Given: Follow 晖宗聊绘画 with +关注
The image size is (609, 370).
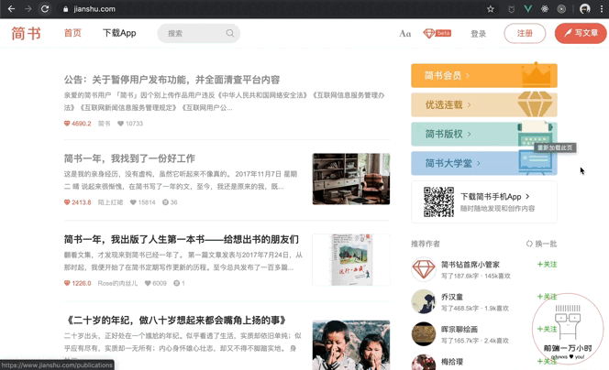Looking at the screenshot, I should [x=547, y=330].
